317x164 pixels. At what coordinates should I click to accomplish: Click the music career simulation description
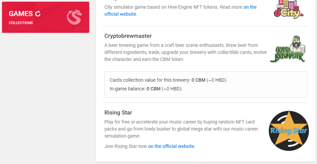click(181, 129)
